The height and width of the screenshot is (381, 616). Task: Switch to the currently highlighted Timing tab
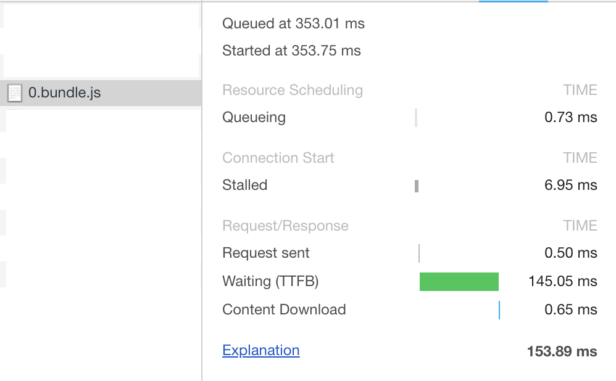[x=513, y=3]
